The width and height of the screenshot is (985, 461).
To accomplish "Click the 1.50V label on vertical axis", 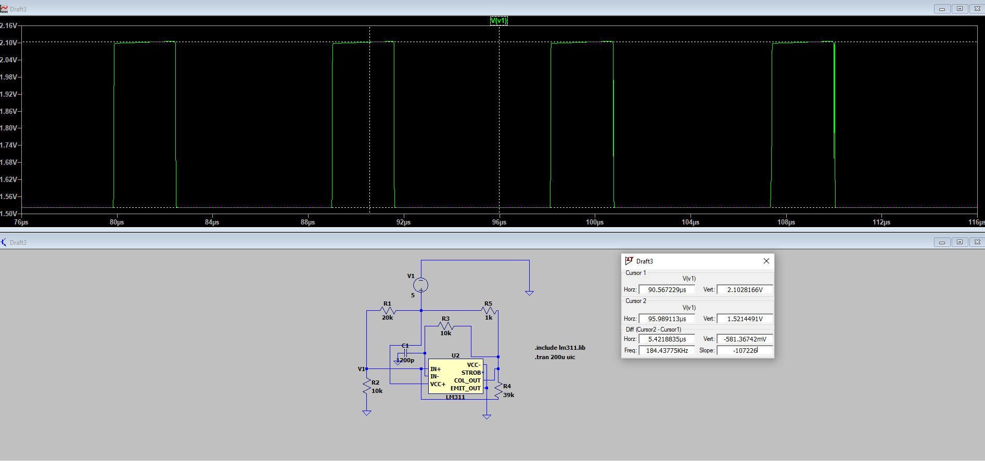I will tap(9, 214).
